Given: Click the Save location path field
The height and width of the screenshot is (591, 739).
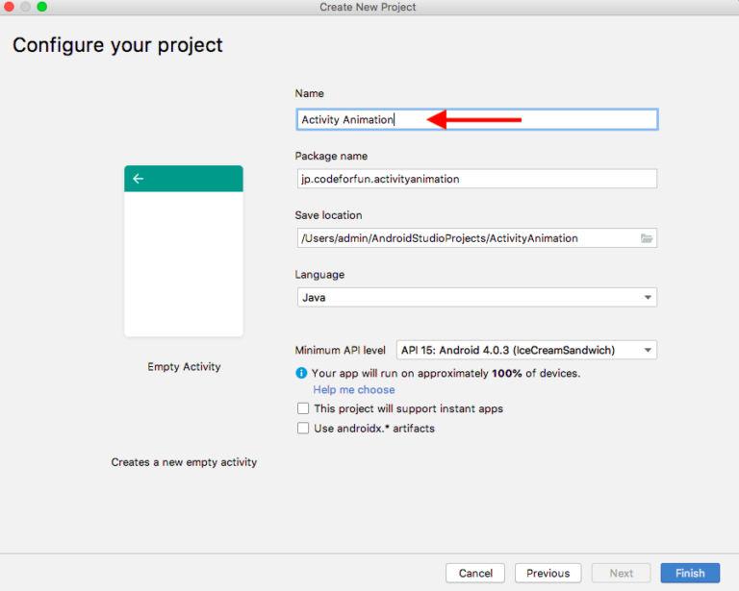Looking at the screenshot, I should point(466,238).
